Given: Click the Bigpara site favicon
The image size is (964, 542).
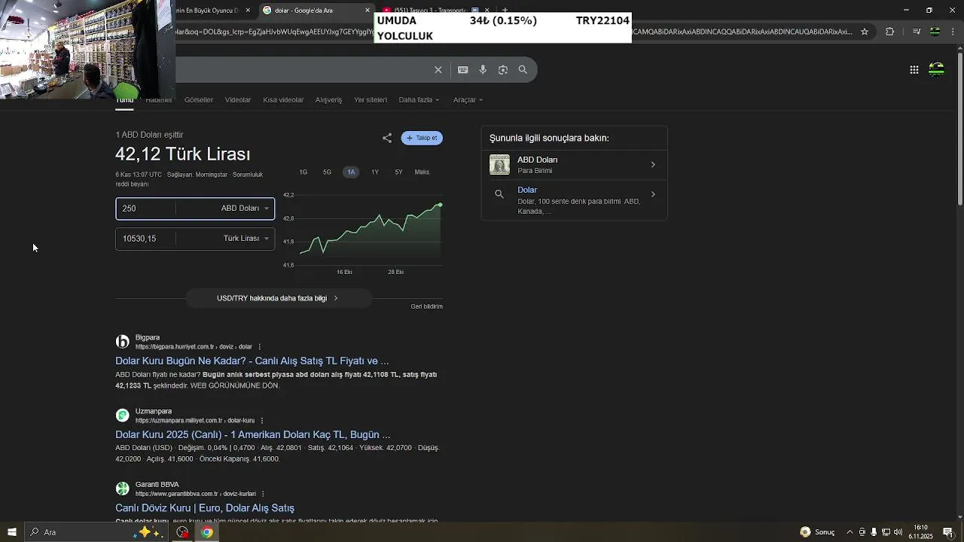Looking at the screenshot, I should pos(122,342).
